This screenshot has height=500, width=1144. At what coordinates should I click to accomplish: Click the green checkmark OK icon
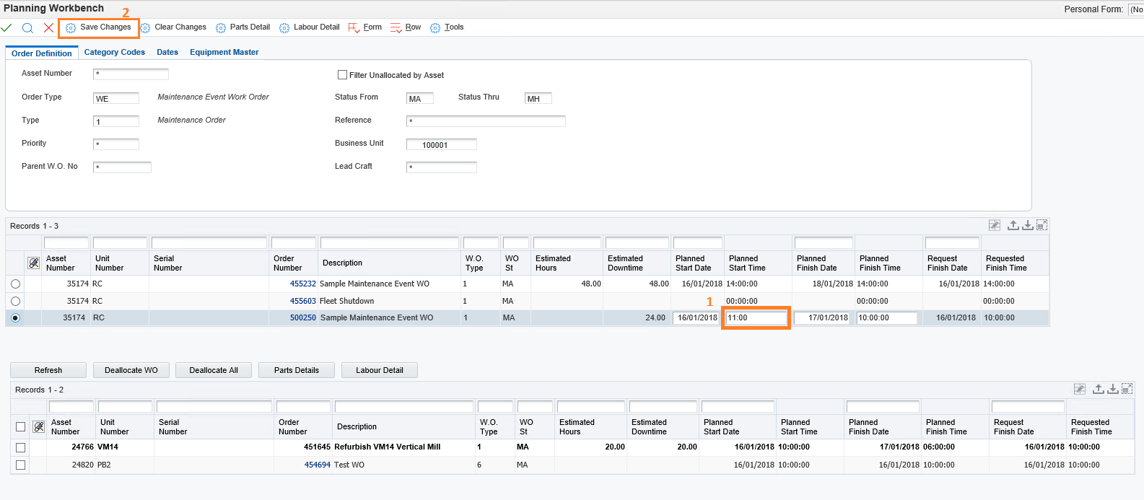pos(6,27)
